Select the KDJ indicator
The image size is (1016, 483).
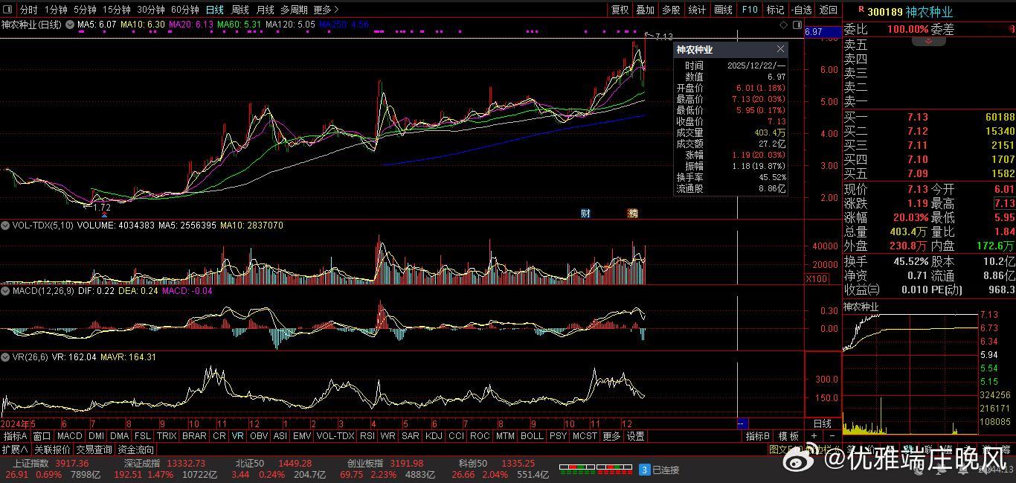pyautogui.click(x=434, y=436)
